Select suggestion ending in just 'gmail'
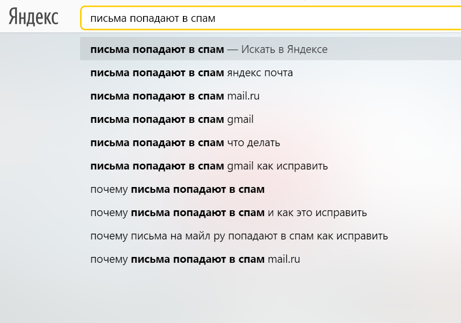This screenshot has height=323, width=461. click(x=172, y=119)
